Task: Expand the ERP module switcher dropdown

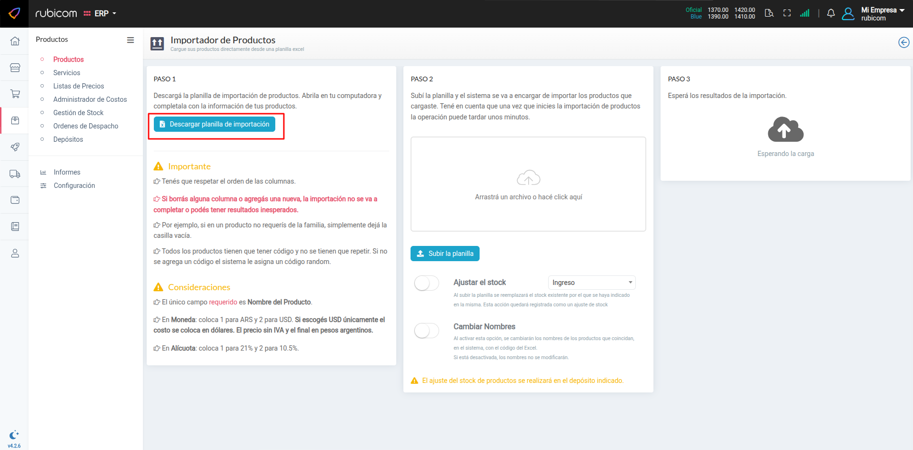Action: click(100, 13)
